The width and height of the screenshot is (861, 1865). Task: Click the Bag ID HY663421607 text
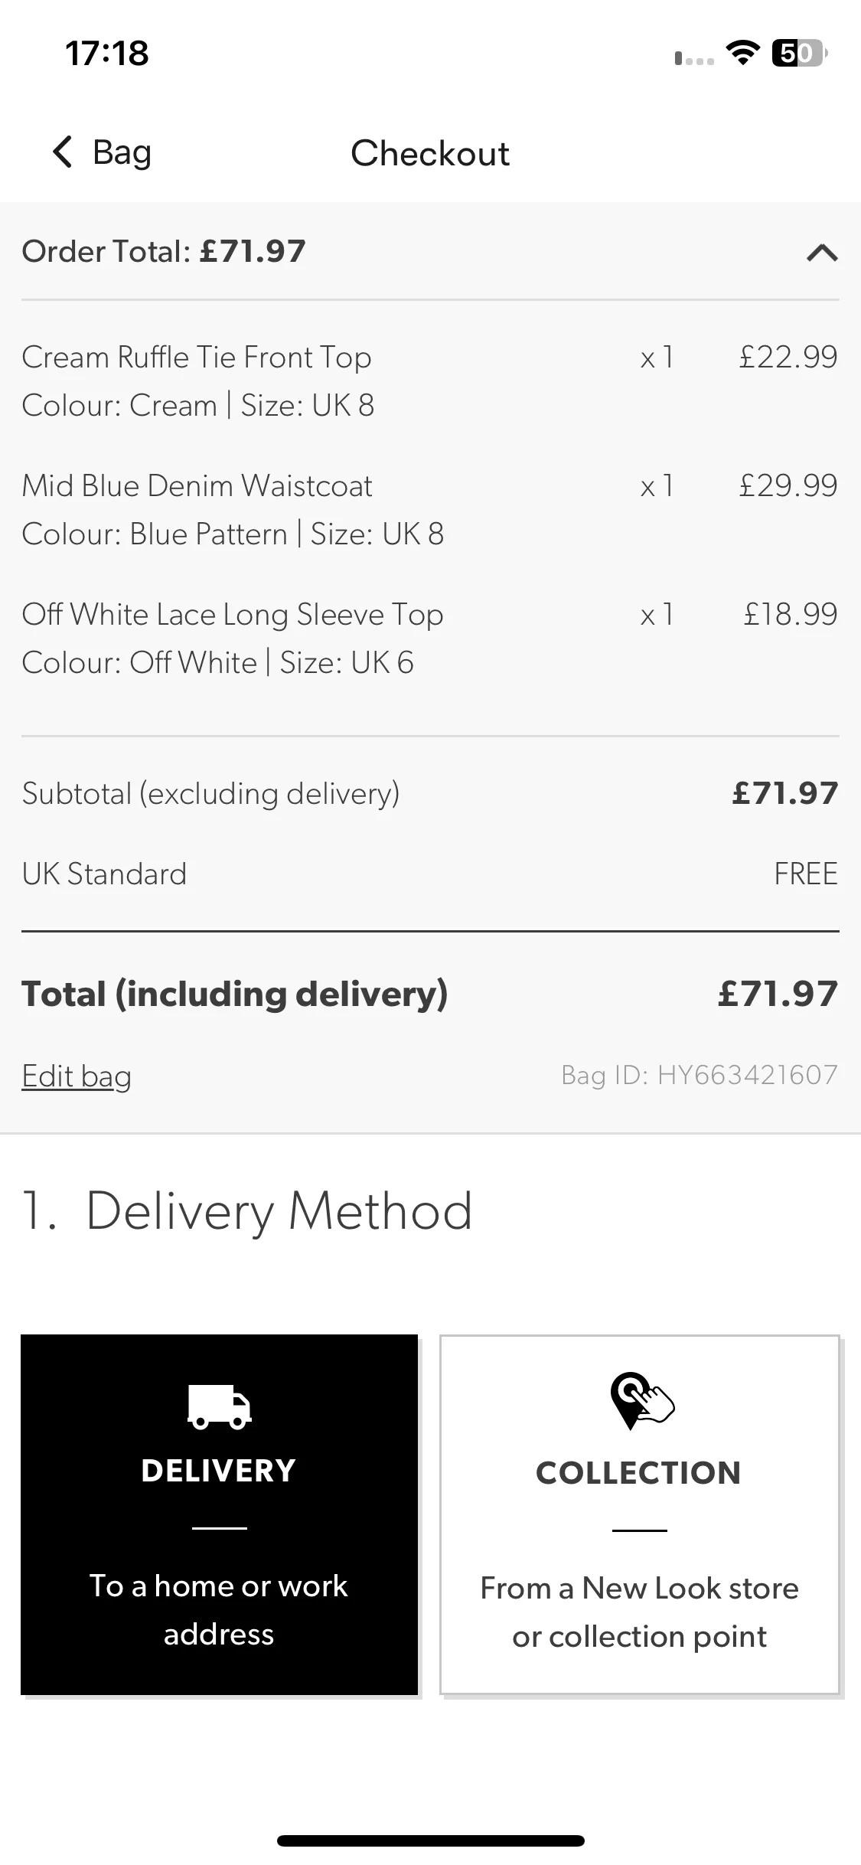coord(700,1075)
